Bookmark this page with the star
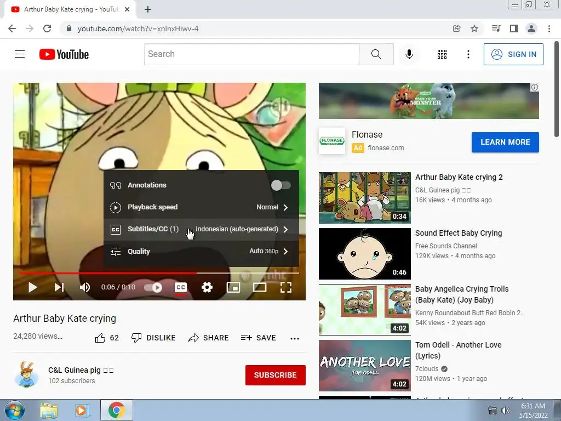Viewport: 561px width, 421px height. tap(474, 29)
